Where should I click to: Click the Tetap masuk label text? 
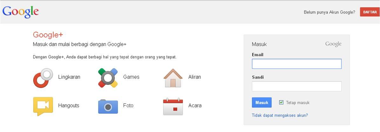click(x=298, y=103)
